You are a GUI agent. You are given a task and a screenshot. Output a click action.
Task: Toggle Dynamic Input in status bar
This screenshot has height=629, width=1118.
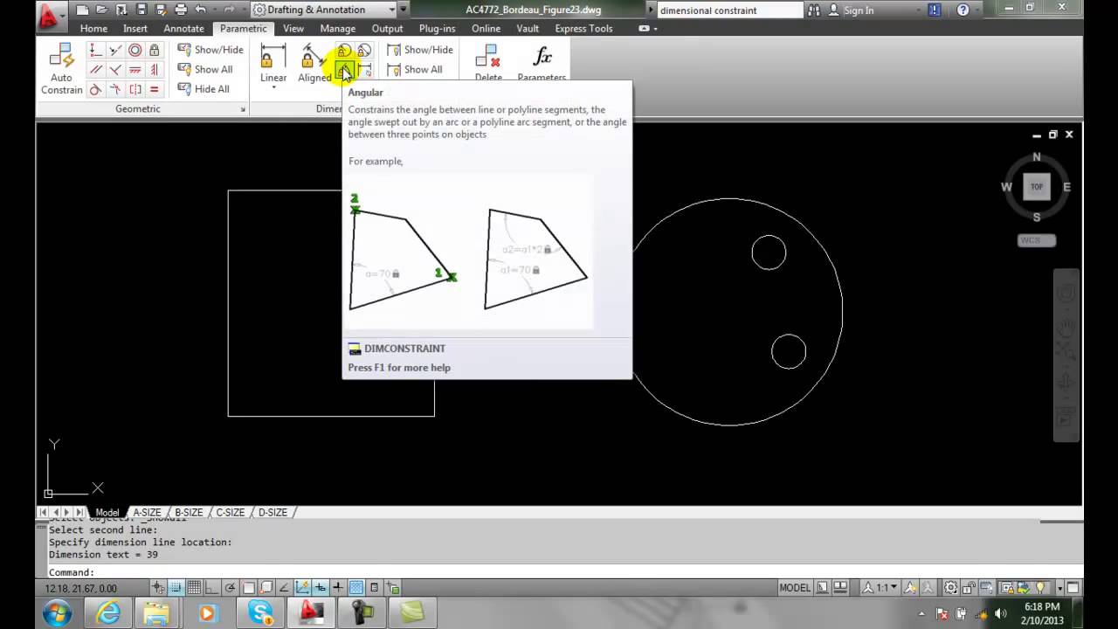(x=321, y=588)
